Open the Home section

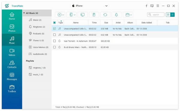pos(12,16)
